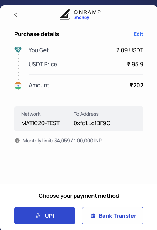Image resolution: width=157 pixels, height=230 pixels.
Task: Click the Indian flag icon beside Amount
Action: pos(18,86)
